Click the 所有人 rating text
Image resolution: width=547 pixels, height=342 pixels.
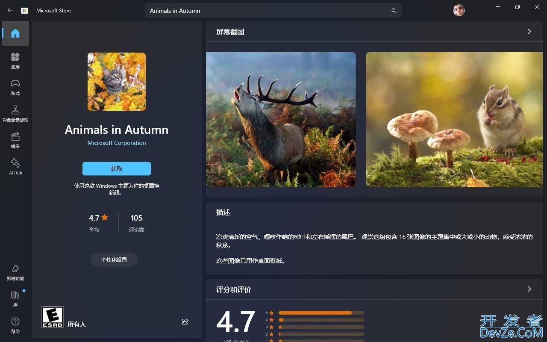tap(77, 324)
